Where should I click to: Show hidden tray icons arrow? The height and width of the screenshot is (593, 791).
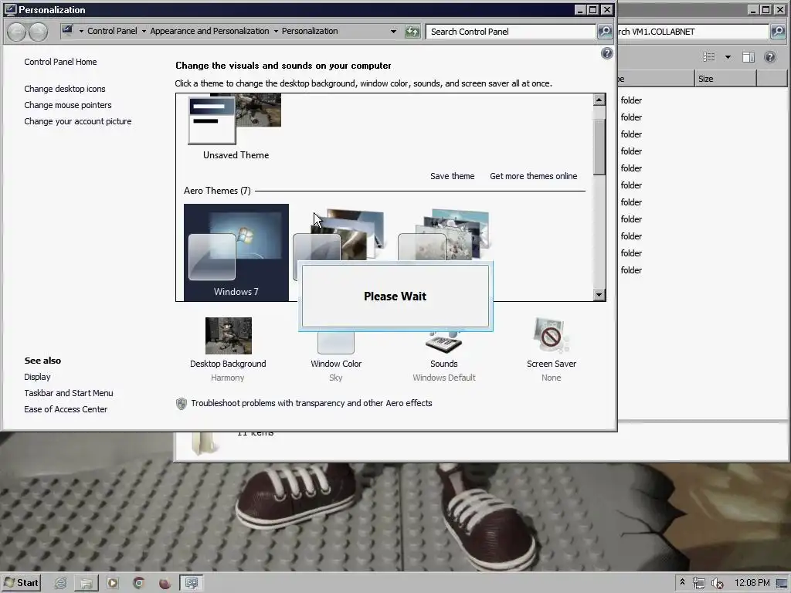[x=683, y=582]
